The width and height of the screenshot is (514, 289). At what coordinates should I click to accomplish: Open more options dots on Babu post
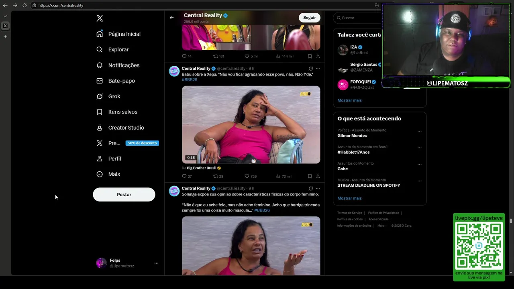(x=318, y=69)
